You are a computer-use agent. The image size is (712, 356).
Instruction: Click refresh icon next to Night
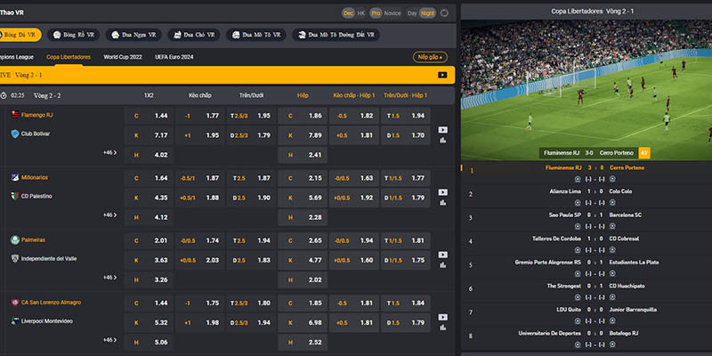445,13
